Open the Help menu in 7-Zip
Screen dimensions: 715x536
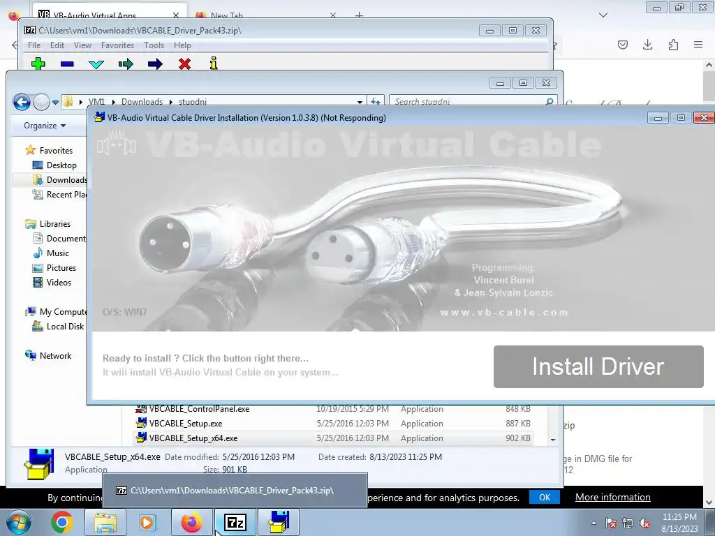pos(182,45)
